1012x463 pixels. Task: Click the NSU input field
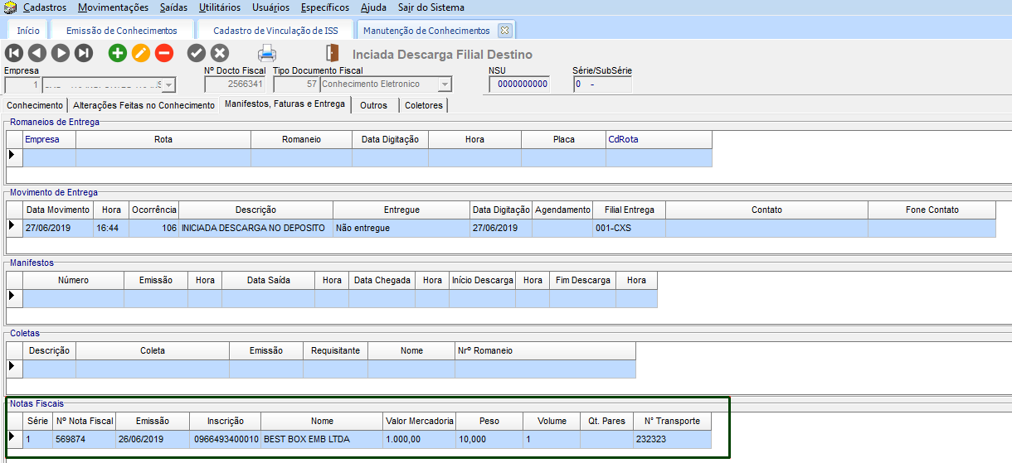[518, 84]
